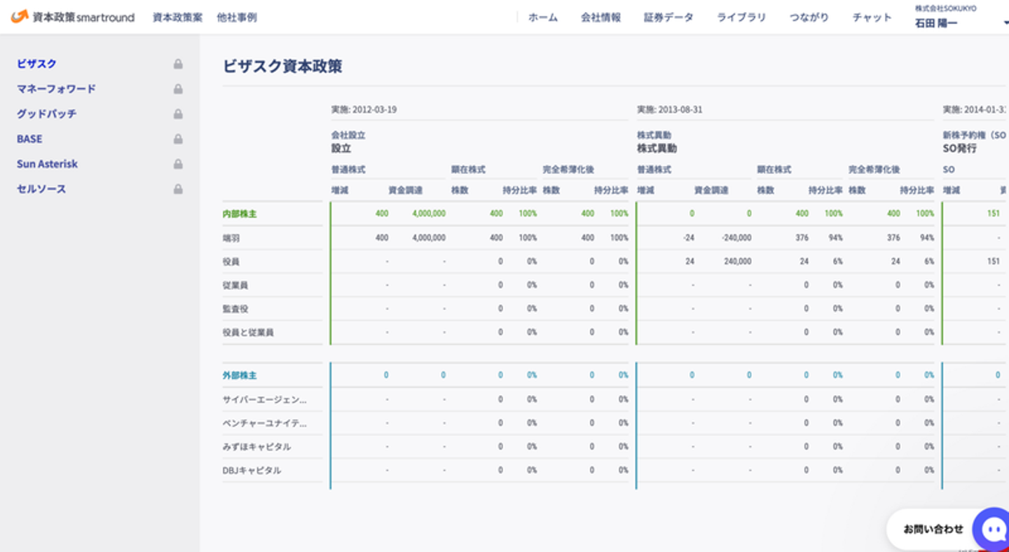The image size is (1009, 552).
Task: Select マネーフォワード in the sidebar
Action: click(x=56, y=89)
